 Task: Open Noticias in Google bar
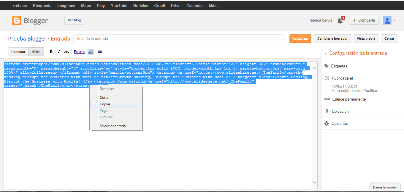141,6
